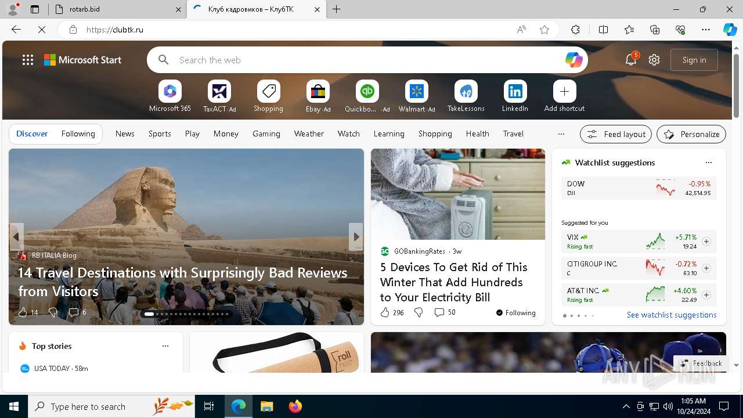The height and width of the screenshot is (418, 743).
Task: Add VIX to watchlist
Action: (706, 242)
